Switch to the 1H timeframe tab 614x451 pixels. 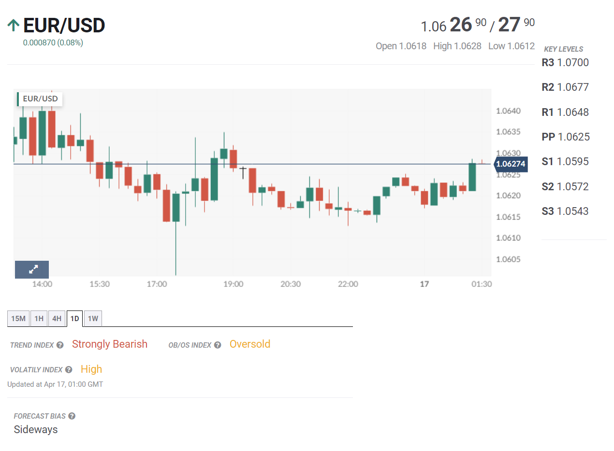(39, 319)
